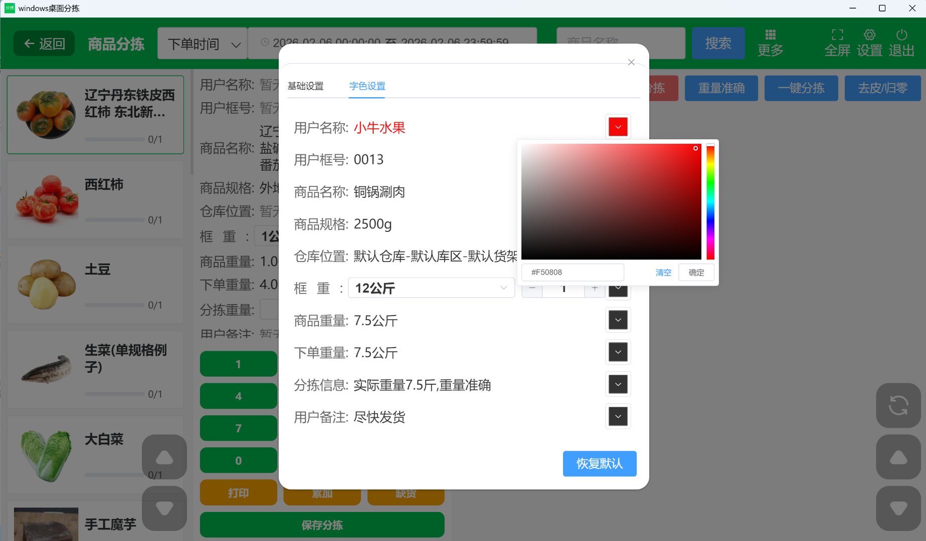Screen dimensions: 926x541
Task: Open 用户备注 row color swatch dropdown
Action: pos(618,416)
